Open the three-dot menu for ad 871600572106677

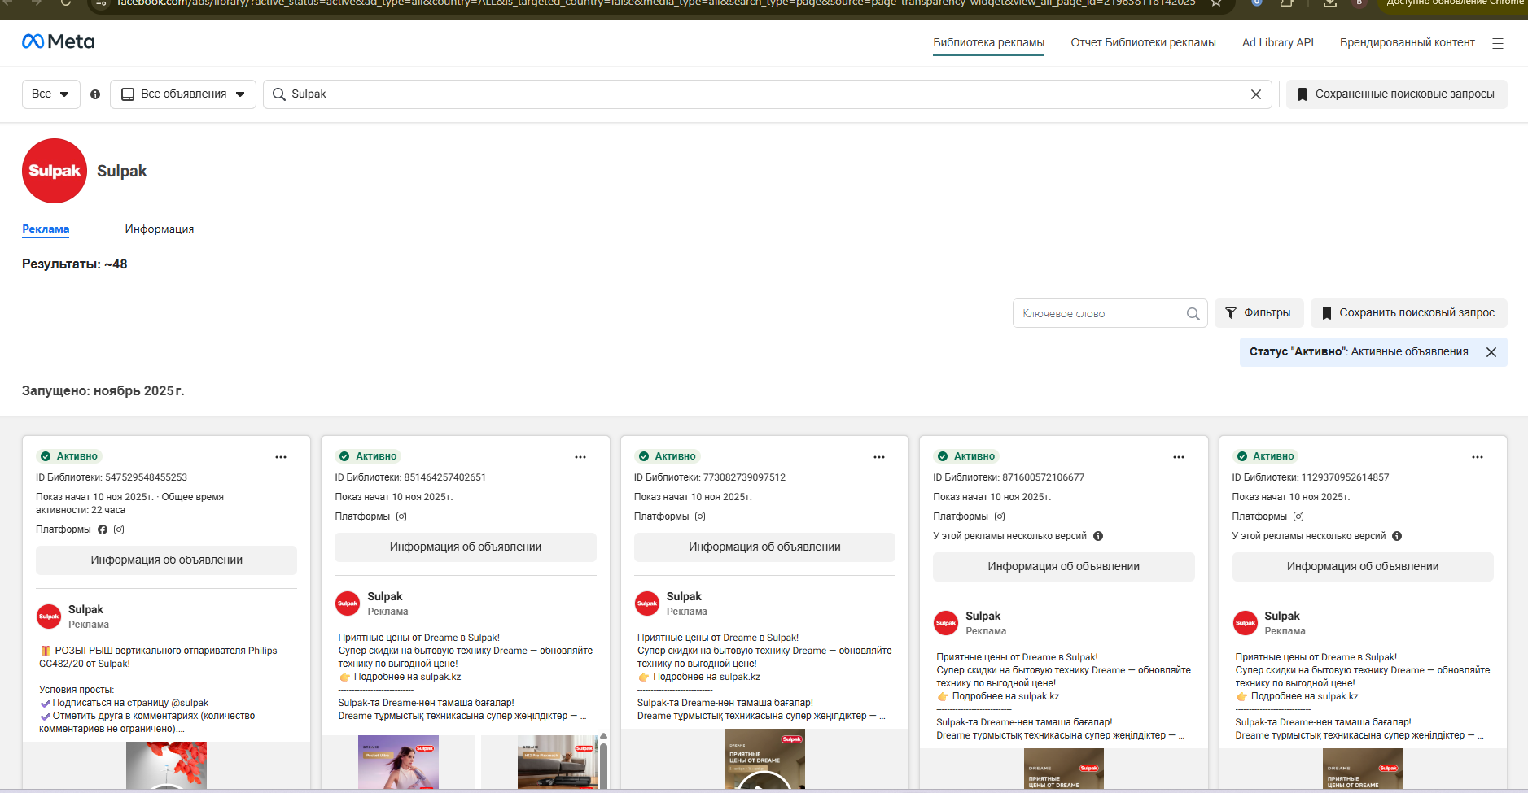[1179, 457]
